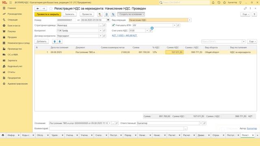Open Структурная единица Авангард card icon

click(x=104, y=25)
